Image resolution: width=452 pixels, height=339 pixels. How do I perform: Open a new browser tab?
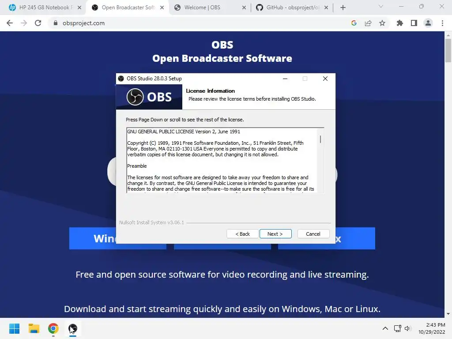pyautogui.click(x=343, y=8)
